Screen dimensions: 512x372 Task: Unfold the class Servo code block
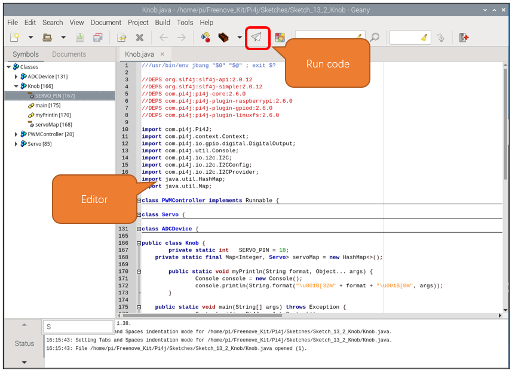point(139,215)
